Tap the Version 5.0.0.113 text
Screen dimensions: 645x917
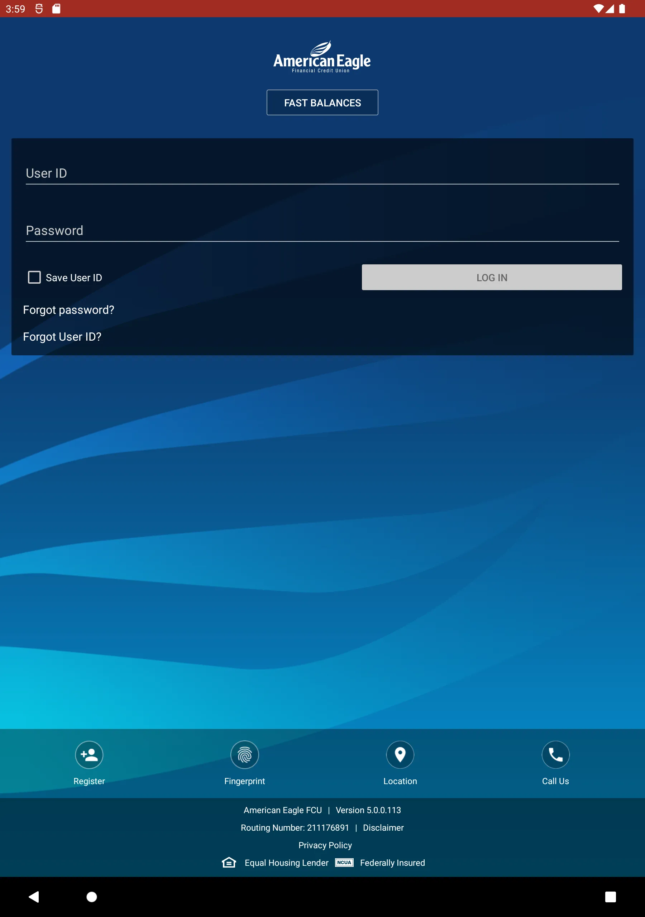(368, 810)
